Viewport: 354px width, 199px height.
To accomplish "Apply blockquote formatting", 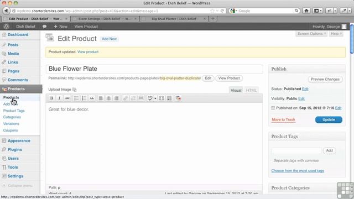I will [92, 98].
